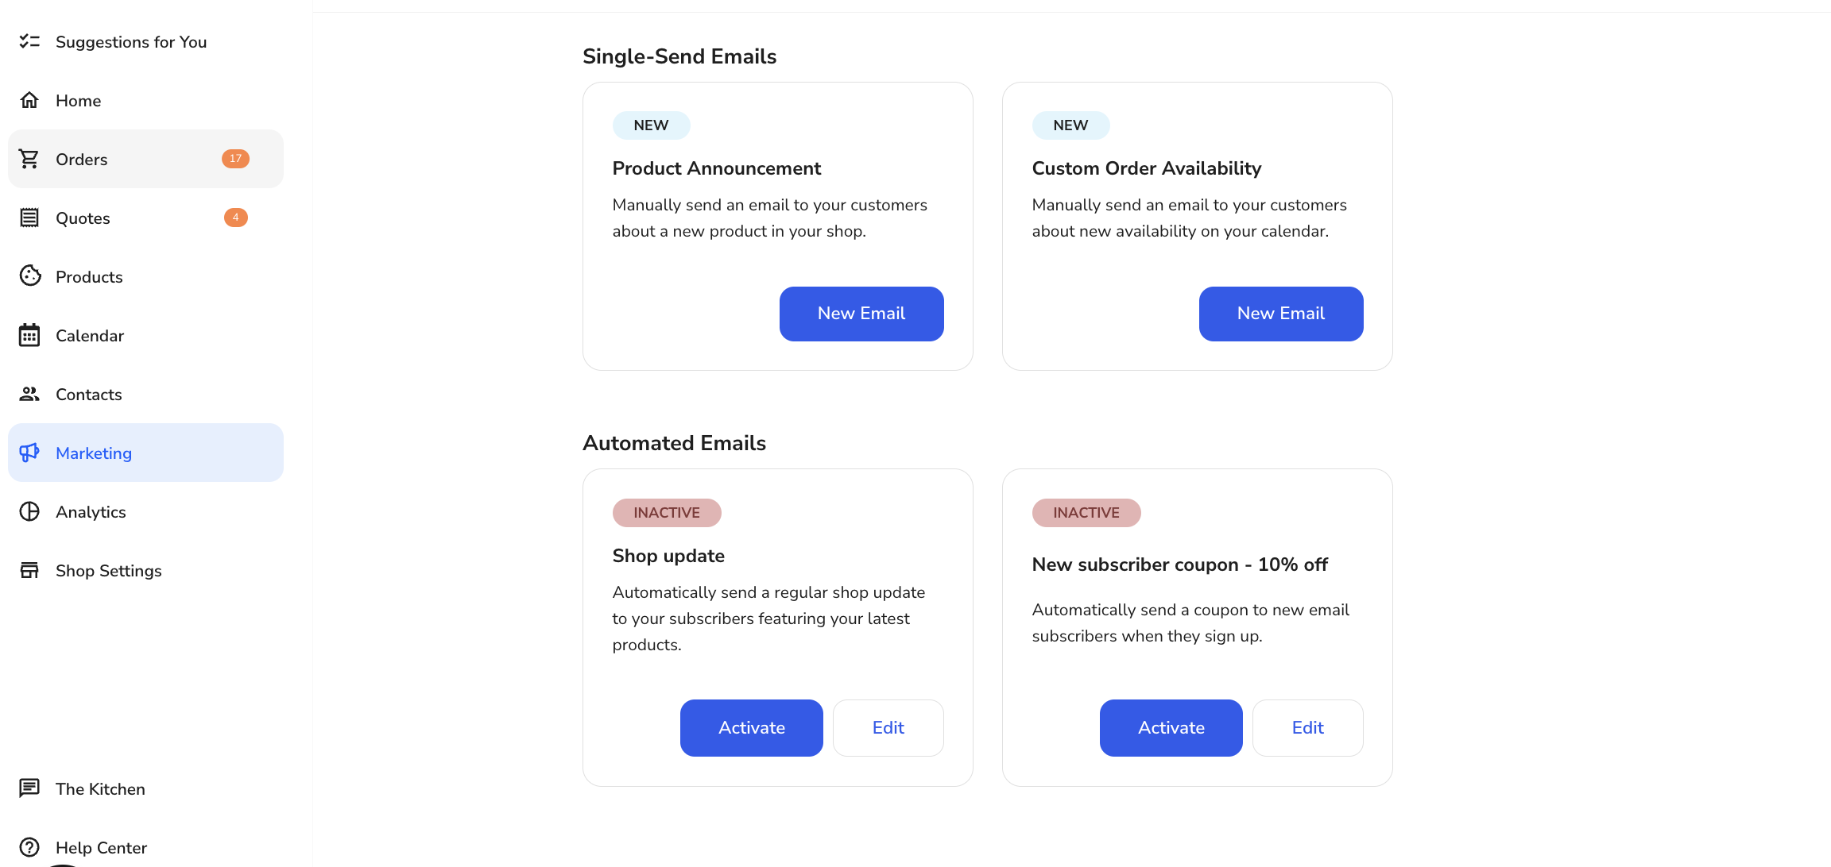This screenshot has width=1831, height=867.
Task: Create New Email for Product Announcement
Action: point(861,314)
